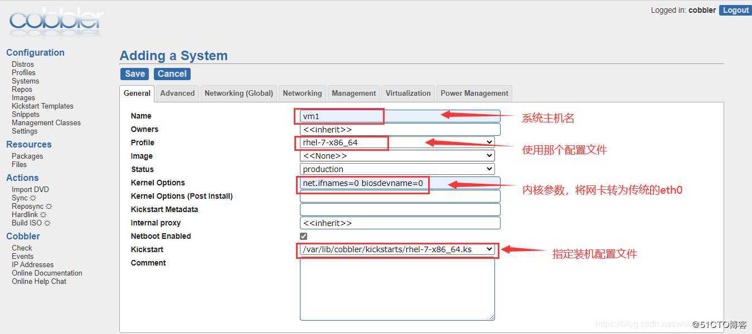
Task: Click the Hardlink gear icon
Action: pos(43,215)
